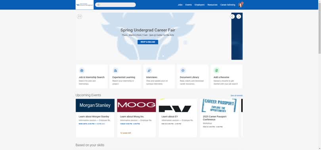Focus the top search field
This screenshot has width=321, height=150.
coord(115,5)
